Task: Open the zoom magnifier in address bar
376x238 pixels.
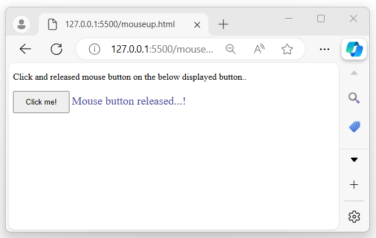Action: 230,49
